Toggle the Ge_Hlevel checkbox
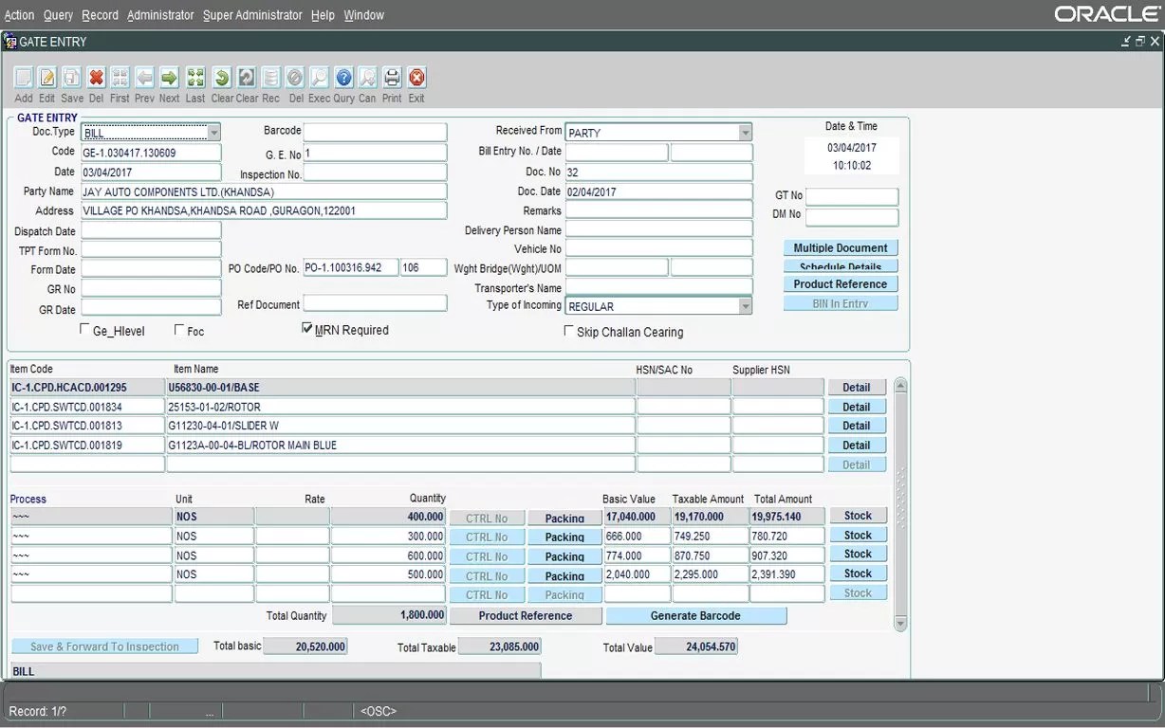 coord(85,331)
